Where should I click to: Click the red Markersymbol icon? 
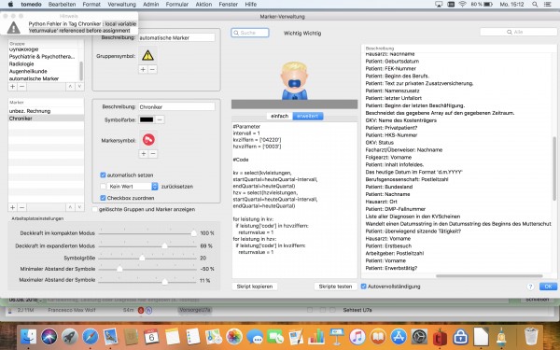[x=148, y=139]
